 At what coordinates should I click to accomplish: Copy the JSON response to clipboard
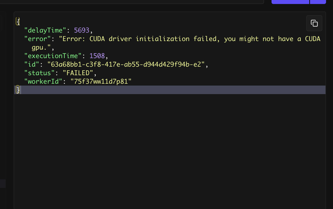314,23
